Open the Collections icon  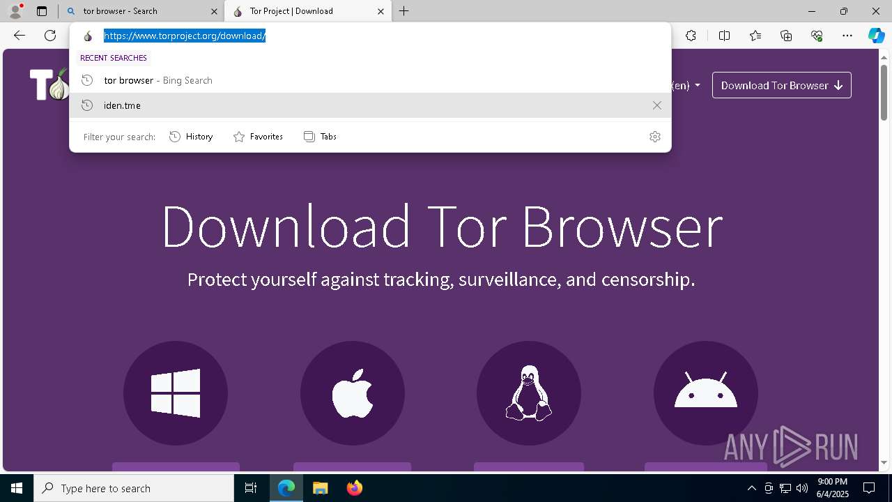point(786,36)
